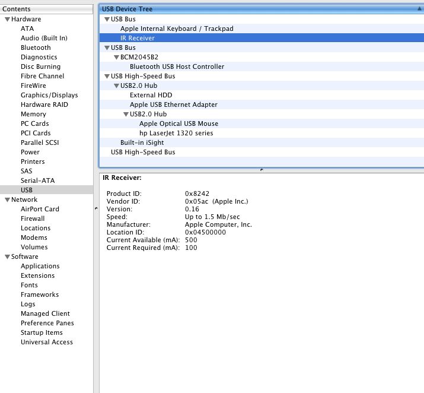Select Logs under Software
Image resolution: width=424 pixels, height=393 pixels.
click(x=28, y=304)
